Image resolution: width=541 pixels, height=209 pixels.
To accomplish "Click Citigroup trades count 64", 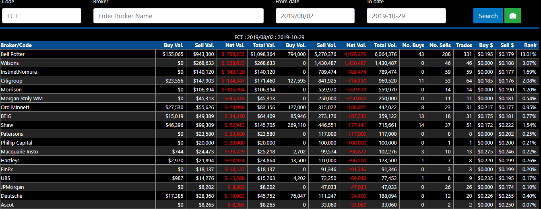I will [x=469, y=81].
